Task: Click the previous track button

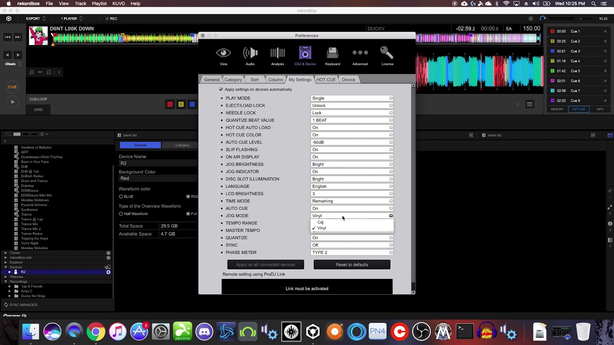Action: click(x=8, y=37)
